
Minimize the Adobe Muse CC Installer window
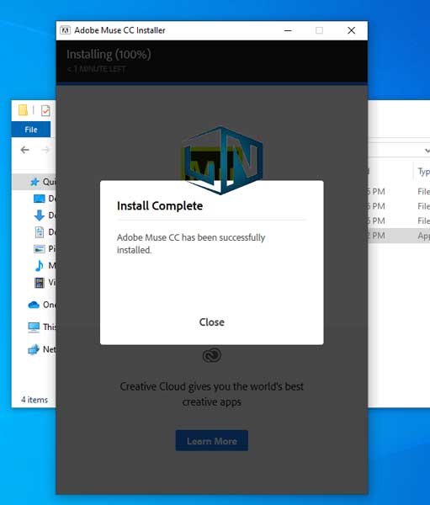tap(288, 30)
